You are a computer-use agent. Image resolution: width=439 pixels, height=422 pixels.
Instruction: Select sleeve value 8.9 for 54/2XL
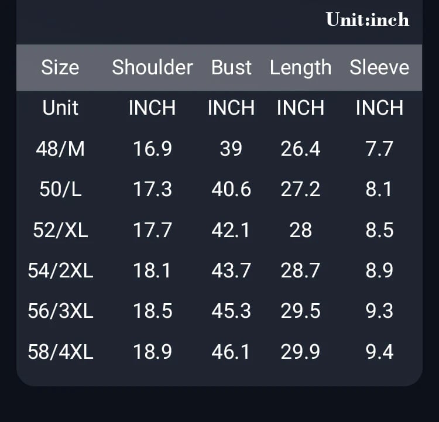click(379, 270)
